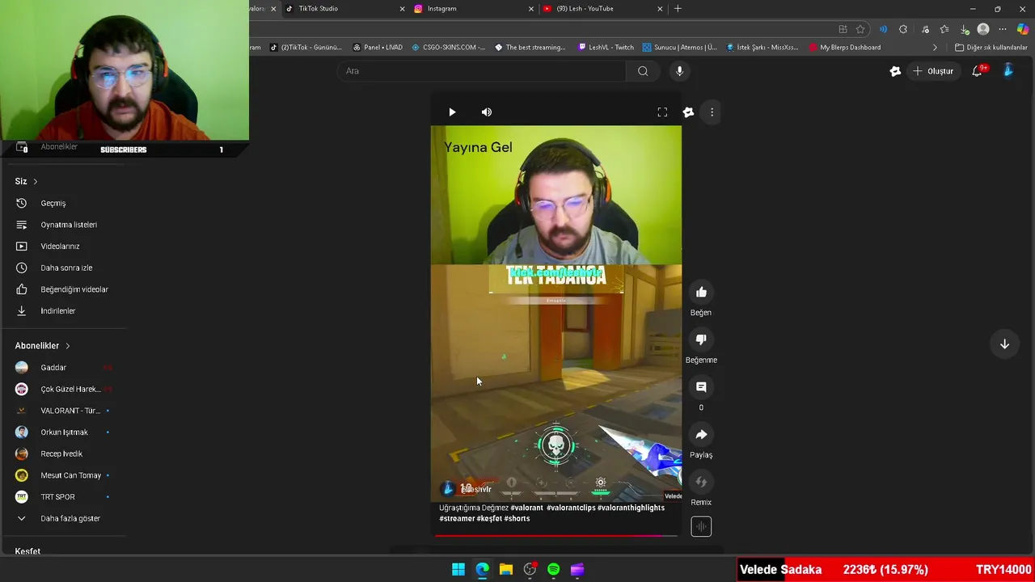1035x582 pixels.
Task: Open Orkun Işıtmak channel
Action: [63, 432]
